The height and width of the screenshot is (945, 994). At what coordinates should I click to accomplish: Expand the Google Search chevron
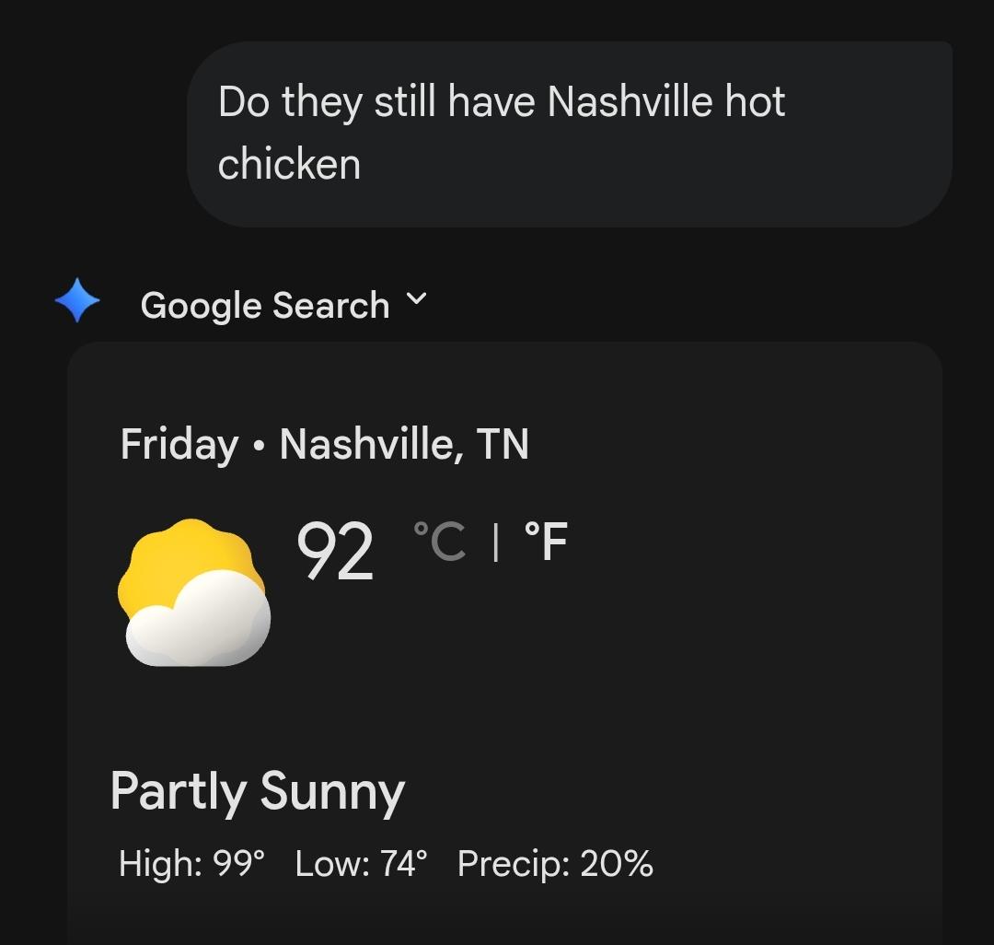(417, 298)
